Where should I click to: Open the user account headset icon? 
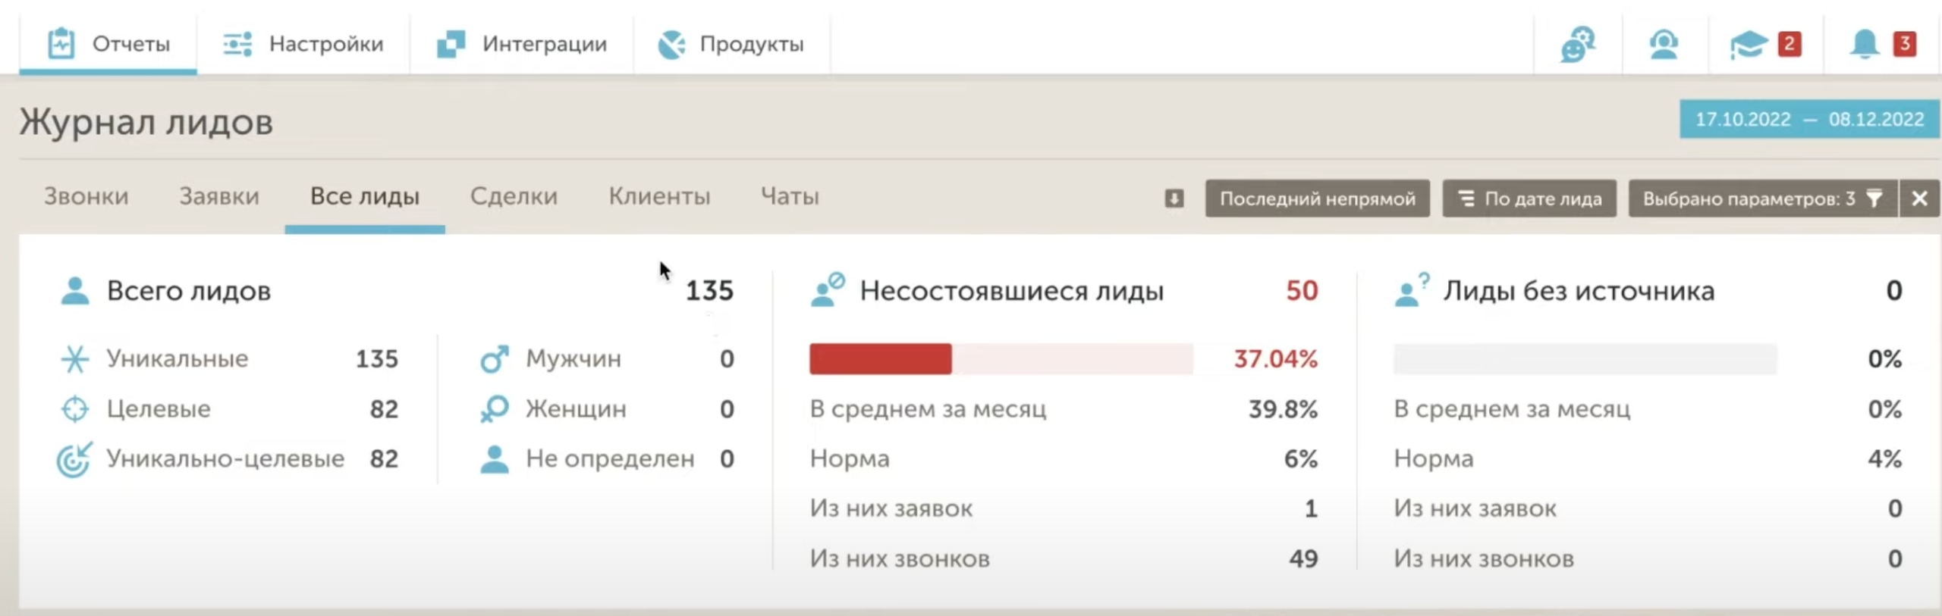pyautogui.click(x=1664, y=45)
